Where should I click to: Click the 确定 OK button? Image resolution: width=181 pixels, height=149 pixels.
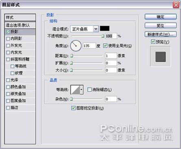[161, 17]
